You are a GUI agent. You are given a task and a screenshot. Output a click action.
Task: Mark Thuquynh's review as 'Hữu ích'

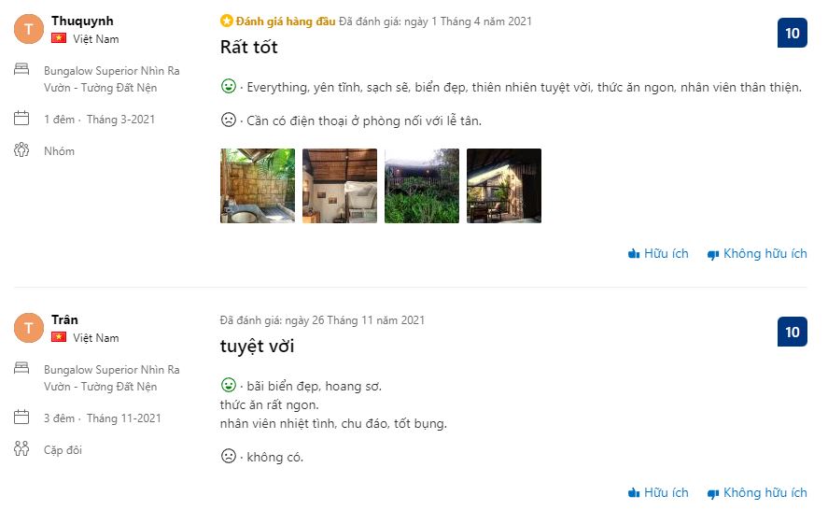[666, 254]
